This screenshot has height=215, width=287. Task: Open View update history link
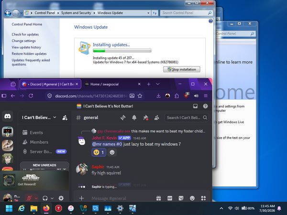(26, 47)
